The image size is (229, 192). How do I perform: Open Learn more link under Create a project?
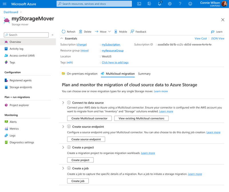tap(148, 153)
